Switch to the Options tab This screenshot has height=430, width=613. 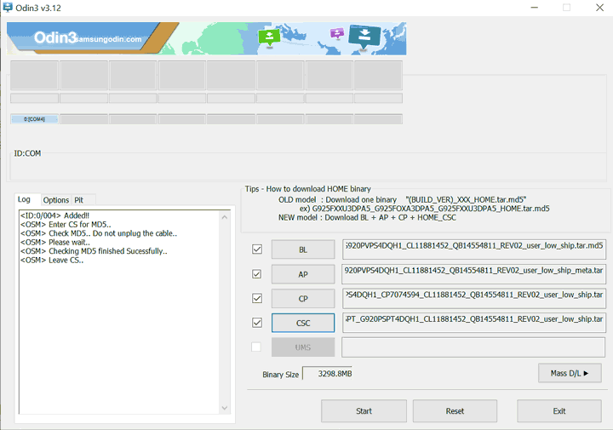(56, 200)
